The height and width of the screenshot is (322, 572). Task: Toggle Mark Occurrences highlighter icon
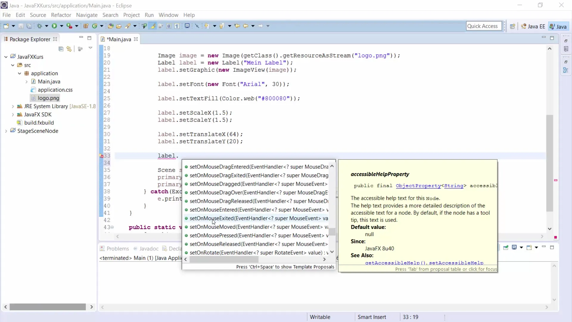coord(153,26)
